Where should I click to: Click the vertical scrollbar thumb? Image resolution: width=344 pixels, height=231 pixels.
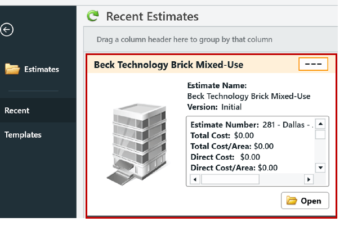[320, 134]
